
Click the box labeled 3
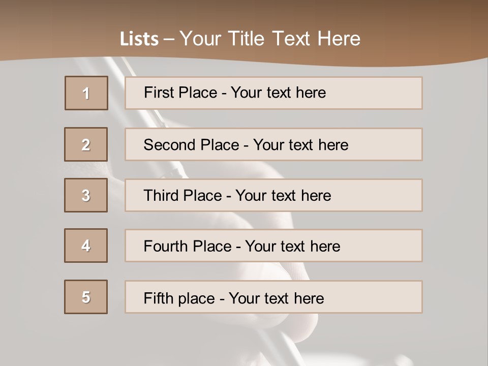click(86, 195)
